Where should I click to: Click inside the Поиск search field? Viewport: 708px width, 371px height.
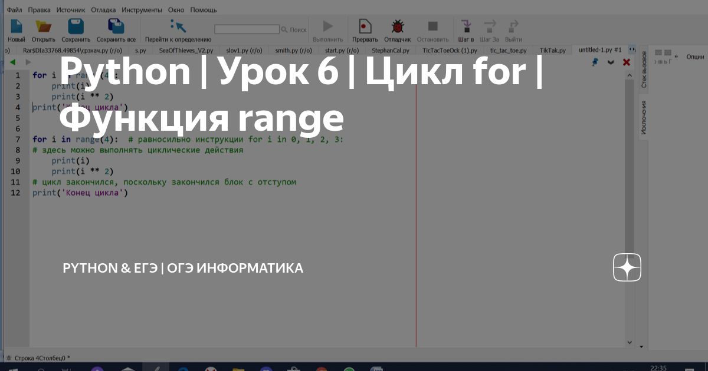click(248, 28)
